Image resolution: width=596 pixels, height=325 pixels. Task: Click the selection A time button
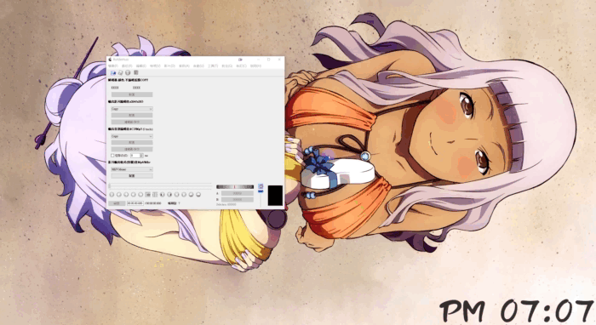pos(238,193)
